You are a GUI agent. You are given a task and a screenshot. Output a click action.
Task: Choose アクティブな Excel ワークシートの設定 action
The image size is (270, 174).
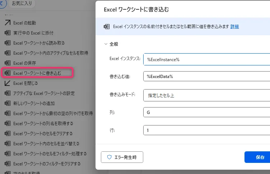pyautogui.click(x=44, y=93)
